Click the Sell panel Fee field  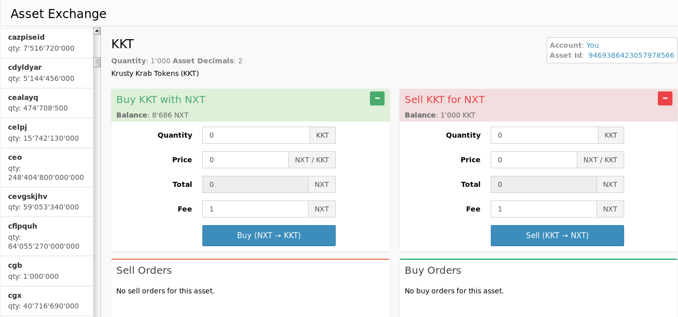[x=544, y=209]
